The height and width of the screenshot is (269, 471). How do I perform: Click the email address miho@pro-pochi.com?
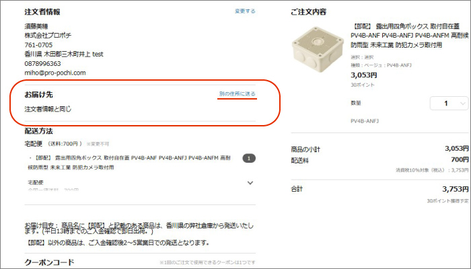coord(55,73)
